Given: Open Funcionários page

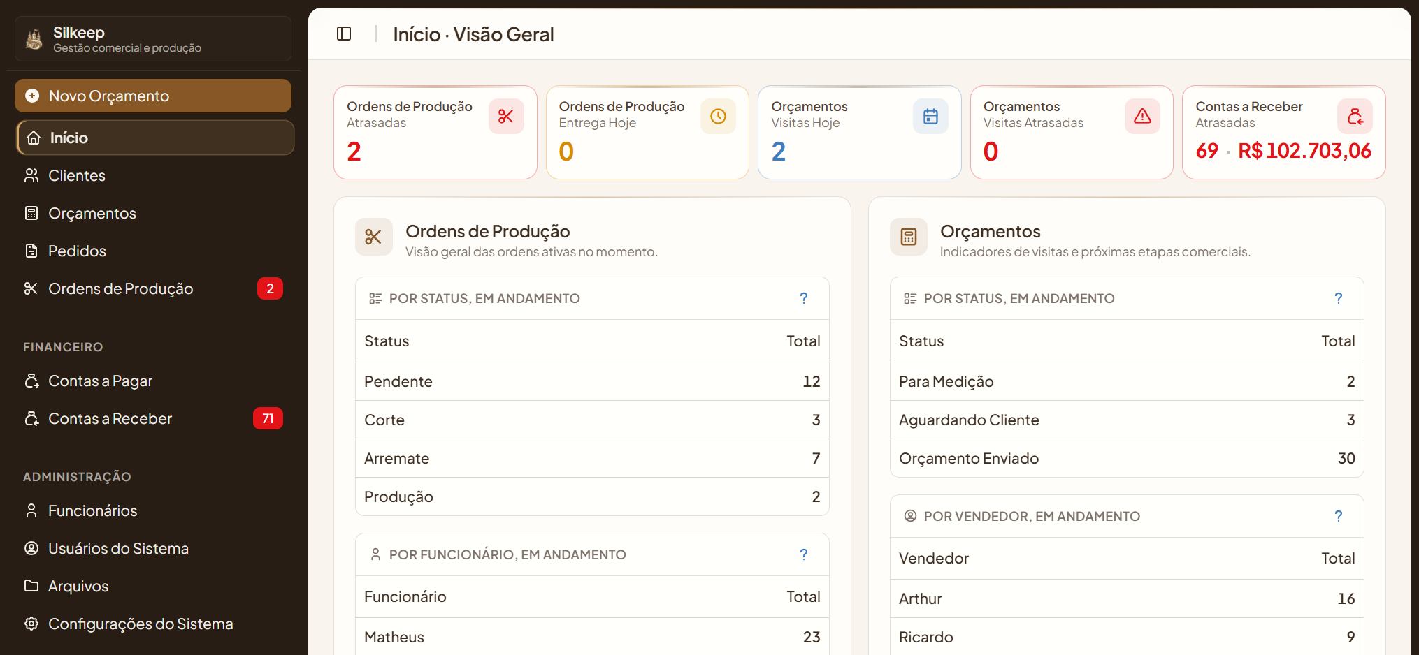Looking at the screenshot, I should coord(153,510).
